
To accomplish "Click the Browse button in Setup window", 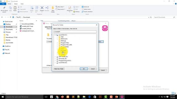I will coord(101,42).
